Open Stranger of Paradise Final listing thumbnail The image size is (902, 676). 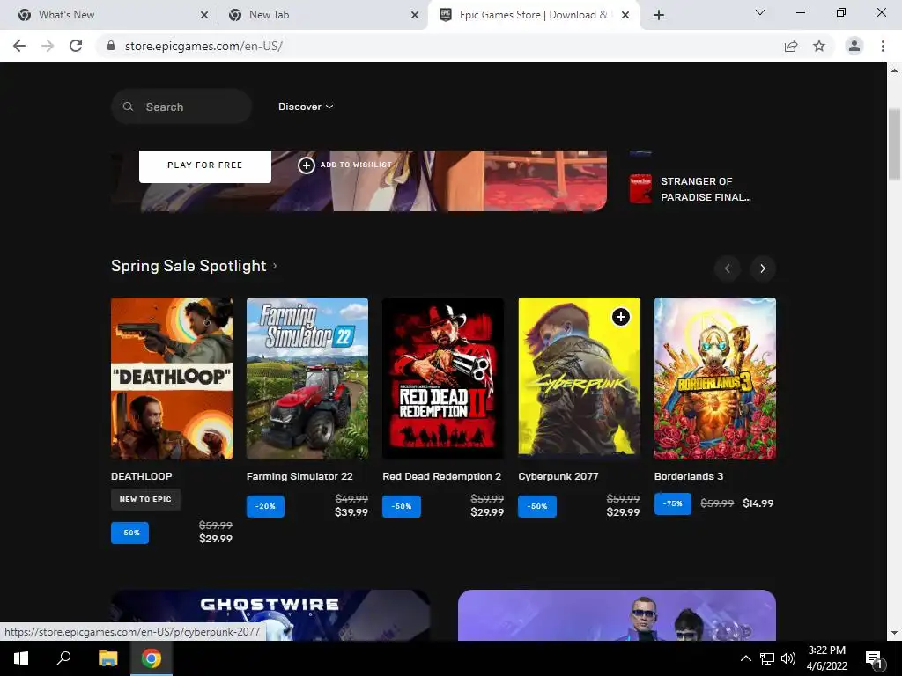click(640, 189)
